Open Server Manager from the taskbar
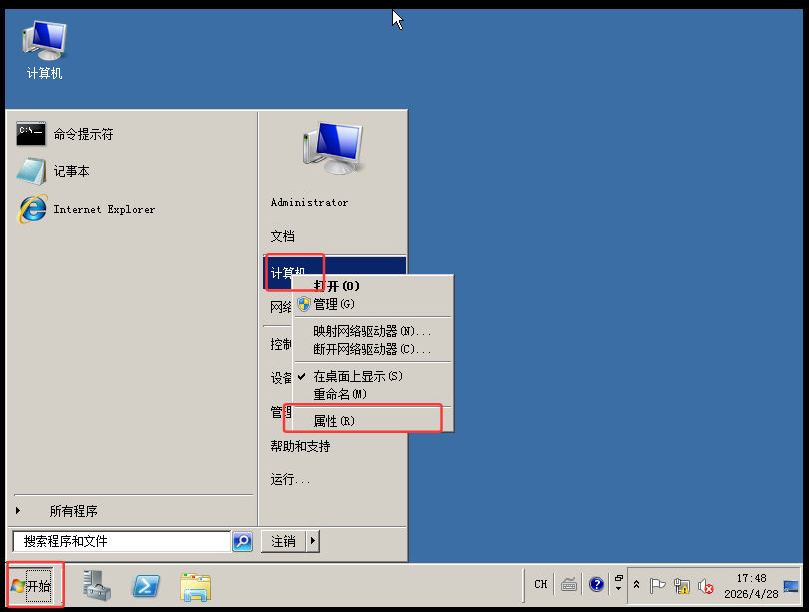 tap(97, 586)
